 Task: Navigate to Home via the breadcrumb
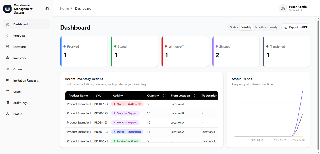point(64,8)
